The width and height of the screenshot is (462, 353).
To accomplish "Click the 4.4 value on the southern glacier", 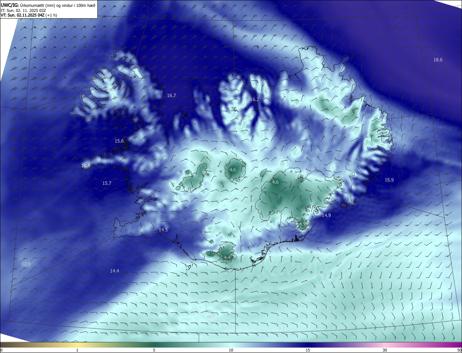I will coord(227,258).
